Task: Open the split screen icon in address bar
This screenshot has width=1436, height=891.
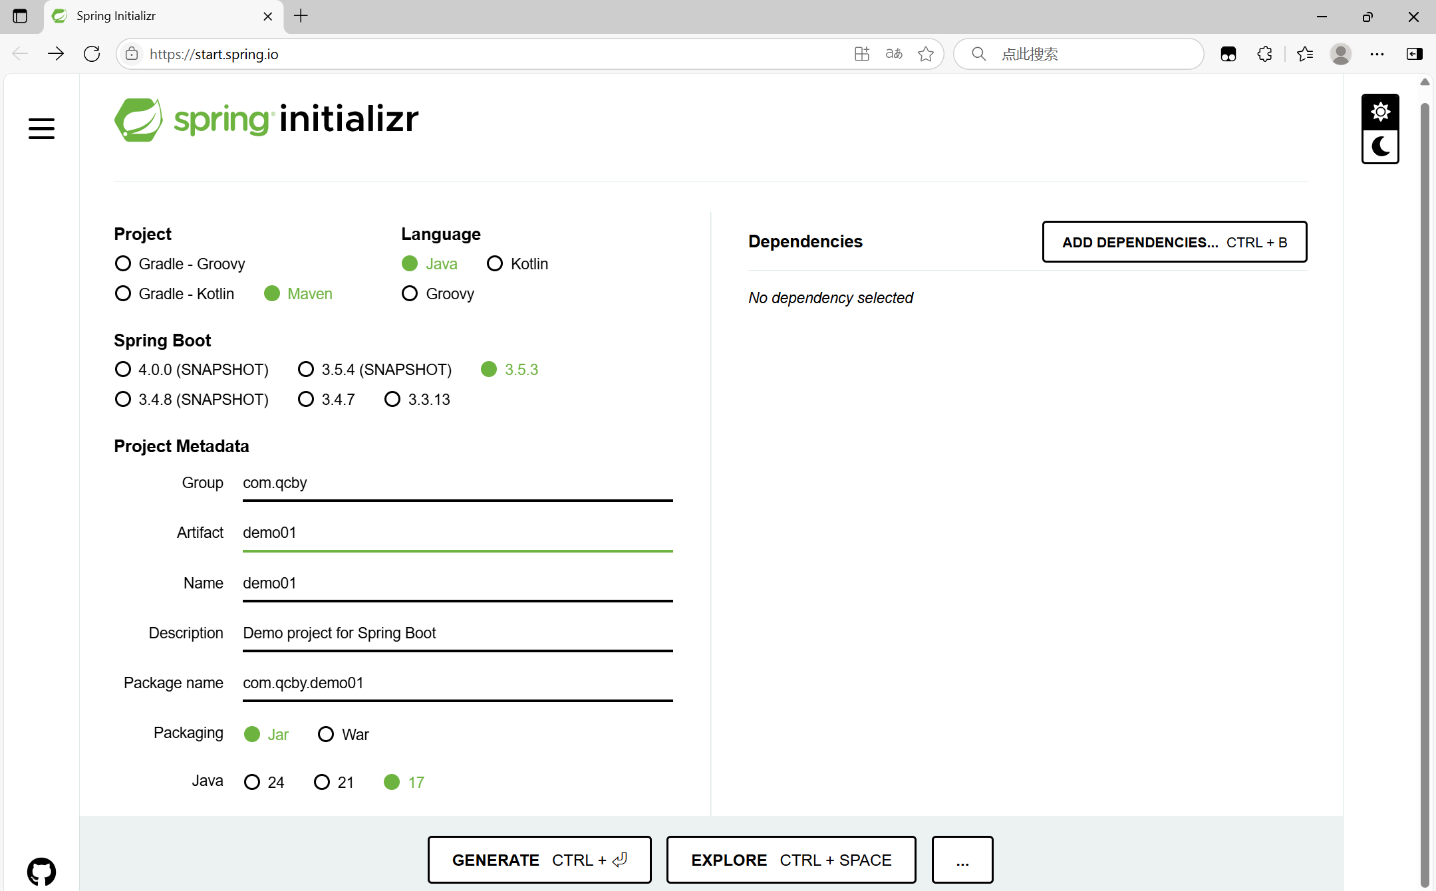Action: (x=862, y=54)
